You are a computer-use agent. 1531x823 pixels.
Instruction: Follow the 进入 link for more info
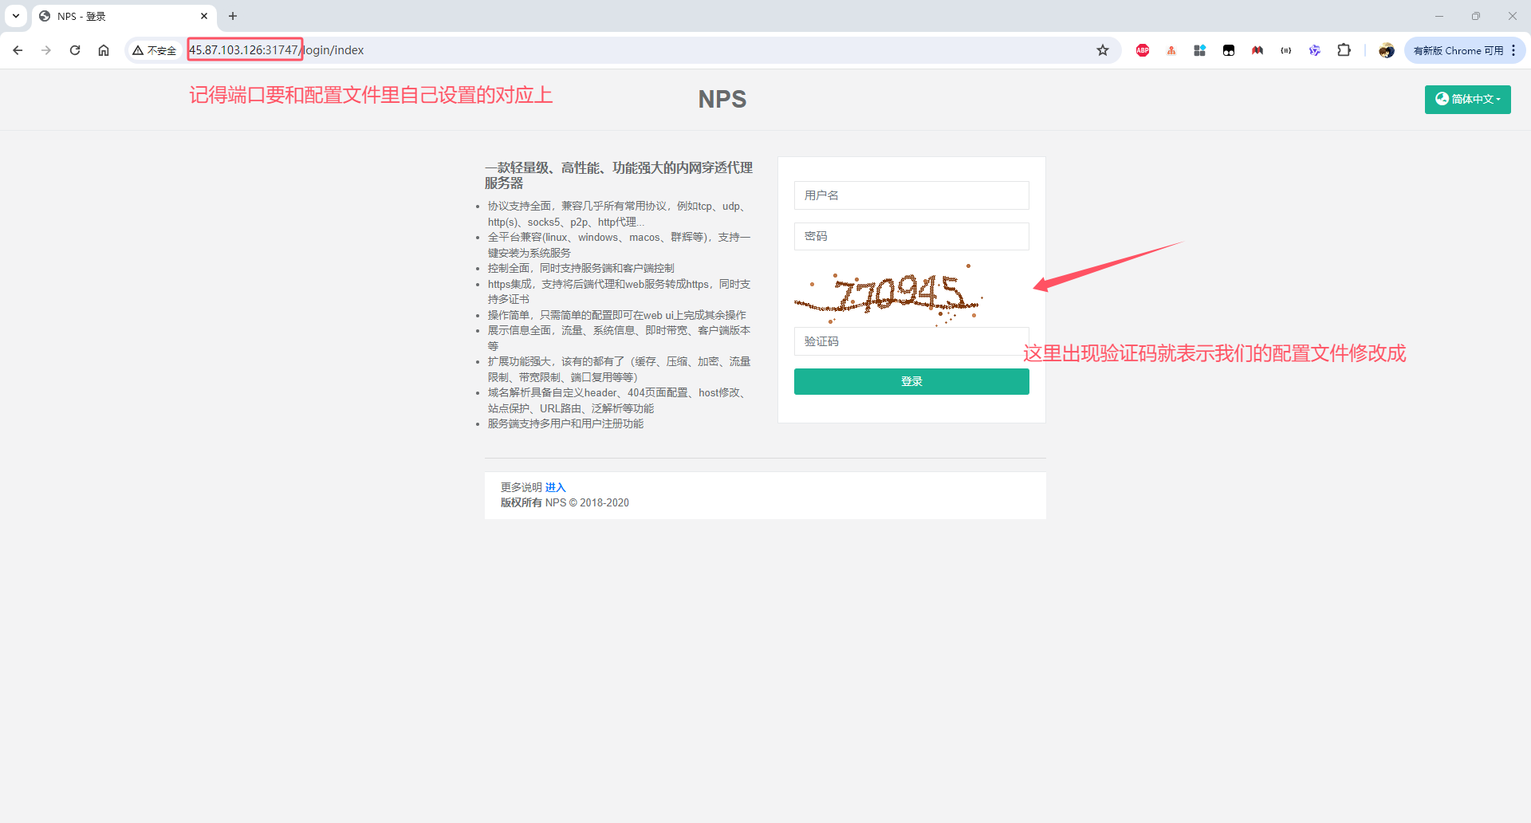point(555,487)
